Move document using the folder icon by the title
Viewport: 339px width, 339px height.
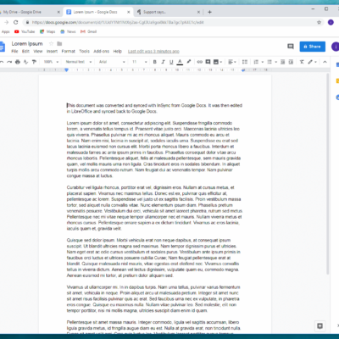click(x=59, y=43)
